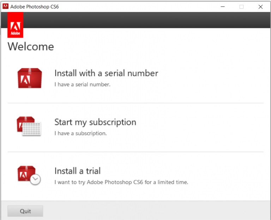Minimize the Adobe Photoshop CS6 installer window
The height and width of the screenshot is (220, 271).
[x=223, y=6]
